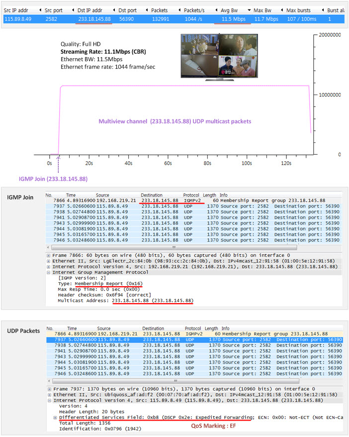Select the [IGMP Version: 2] line

[82, 278]
